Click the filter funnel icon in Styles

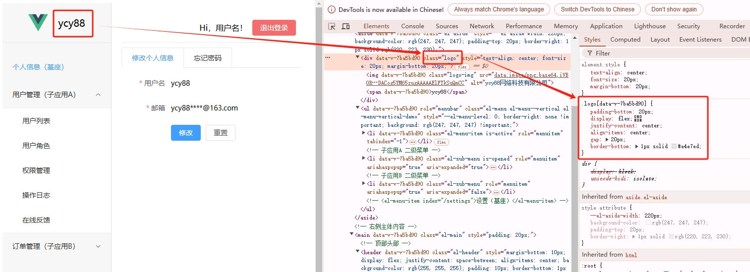coord(589,53)
